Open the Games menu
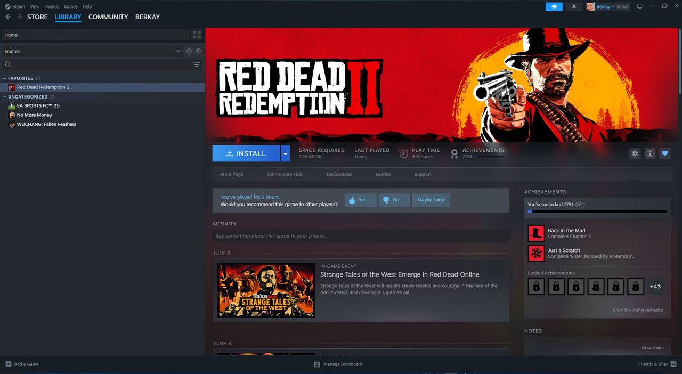682x374 pixels. point(70,6)
